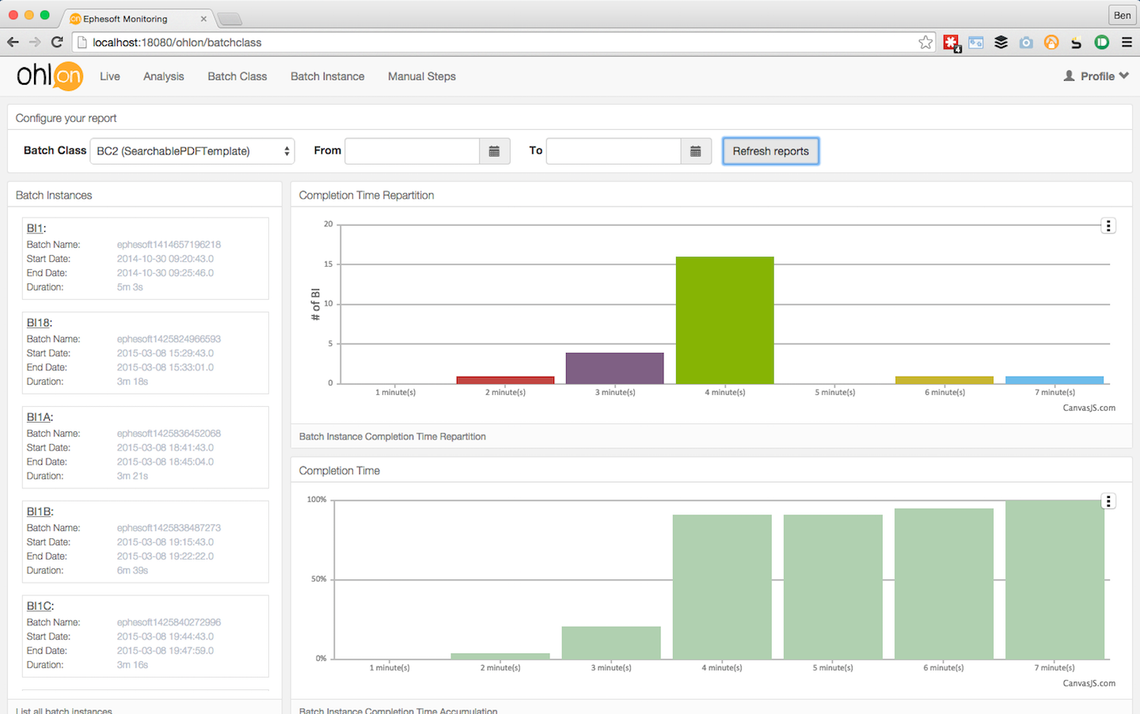Open the BI18 batch instance link

(x=38, y=322)
